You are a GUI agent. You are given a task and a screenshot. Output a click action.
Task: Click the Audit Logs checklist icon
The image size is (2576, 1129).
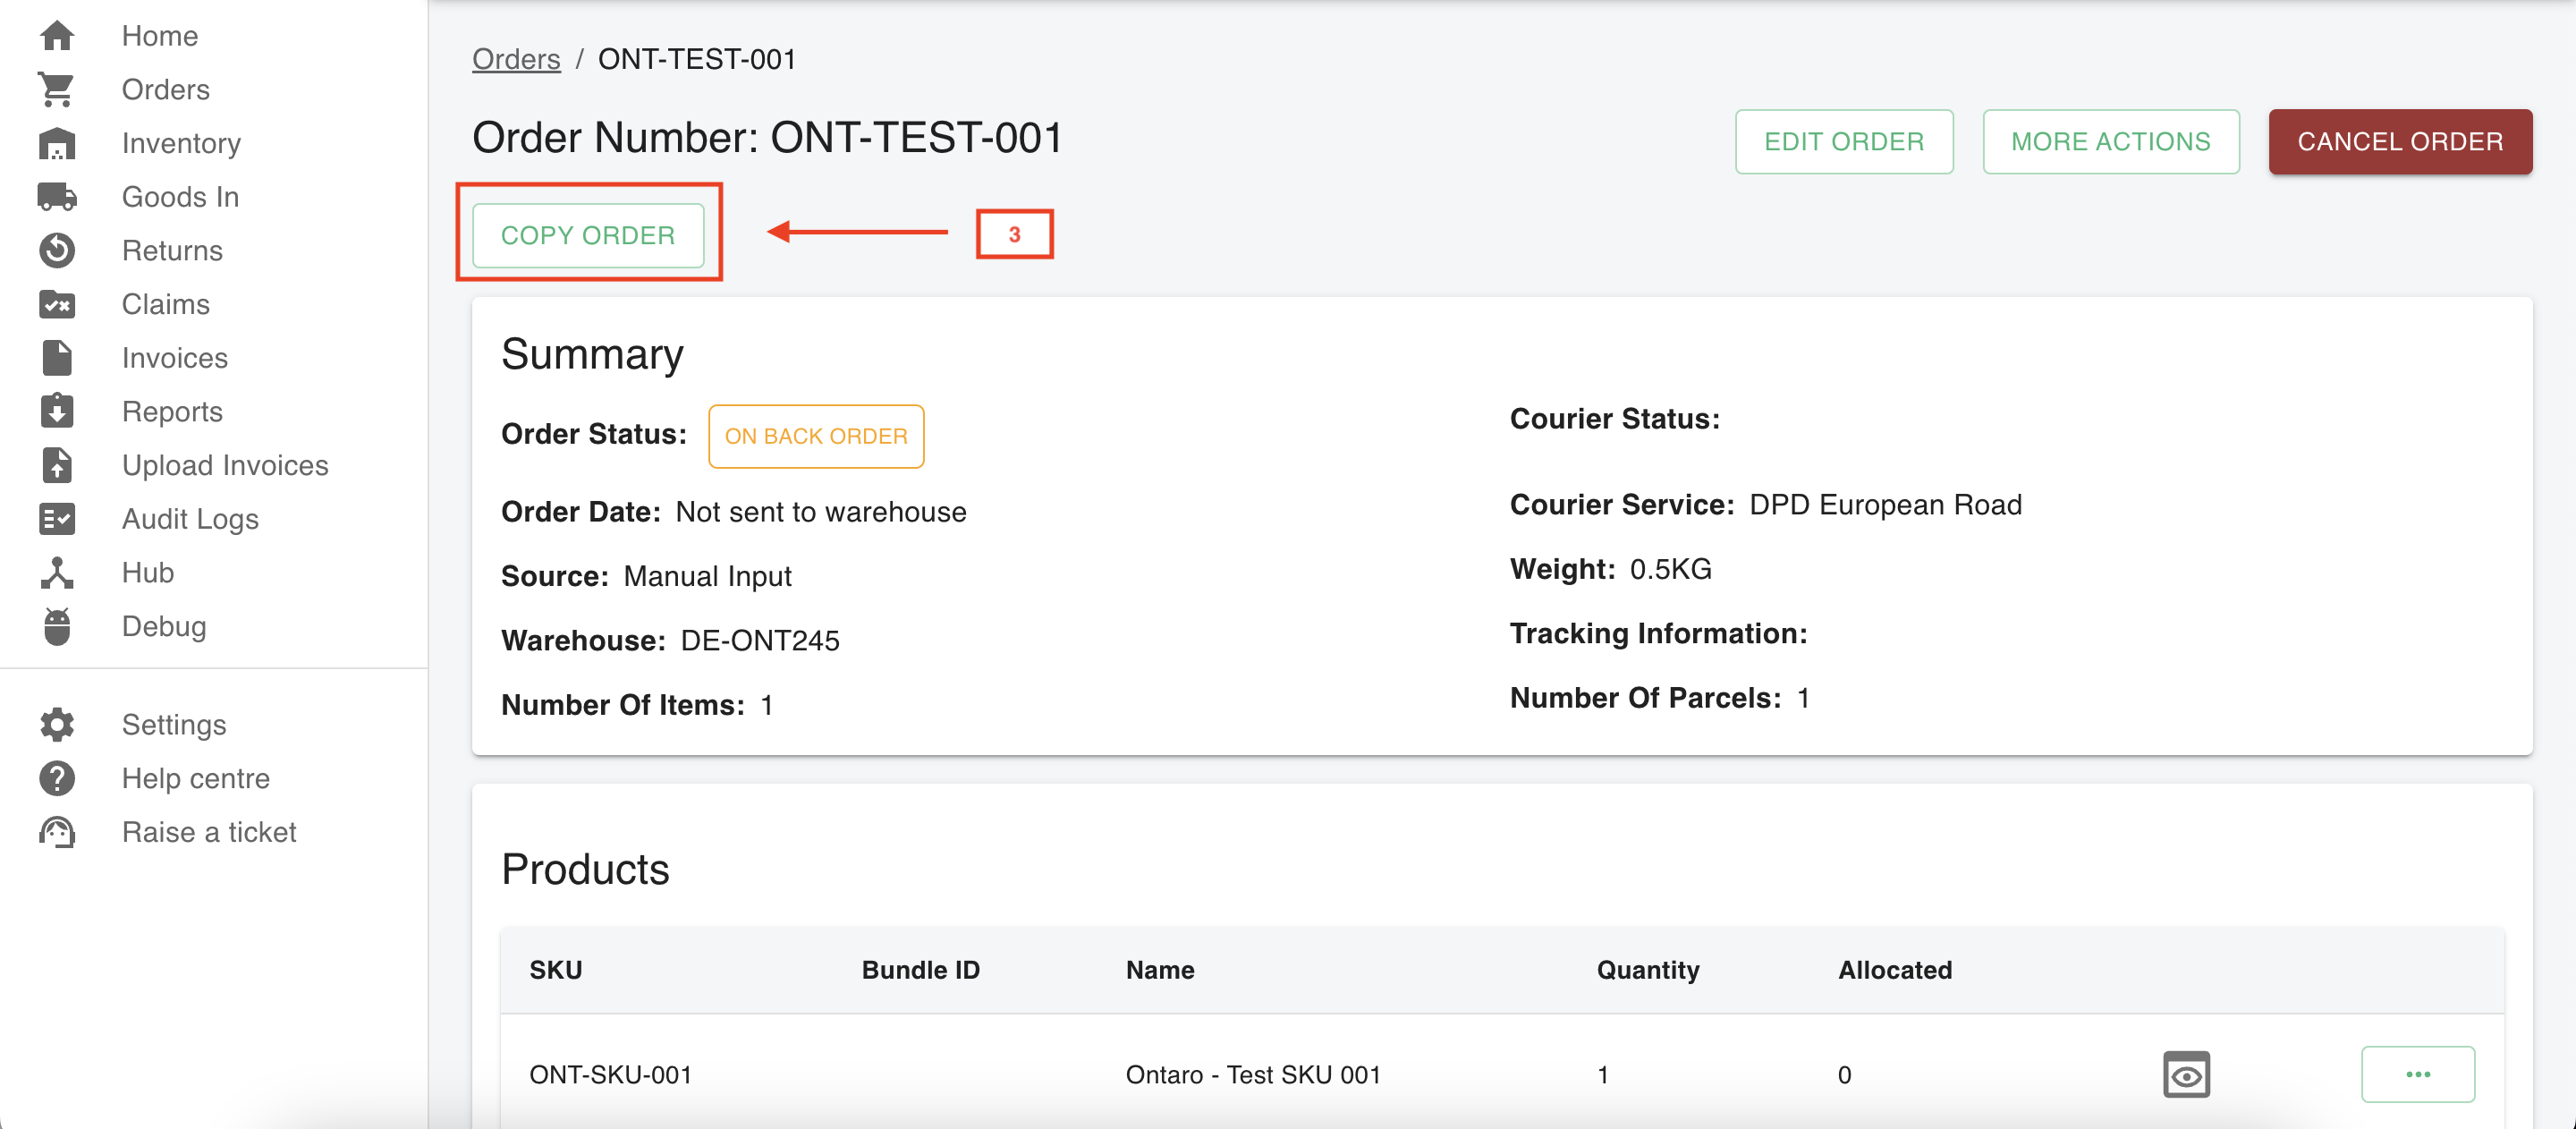(57, 519)
